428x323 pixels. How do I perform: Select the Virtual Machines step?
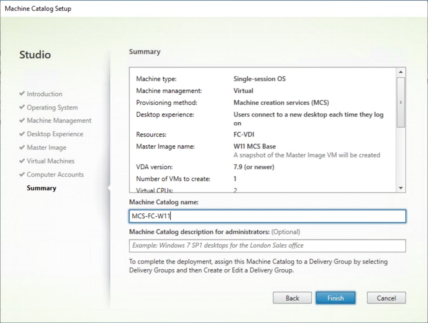click(51, 161)
